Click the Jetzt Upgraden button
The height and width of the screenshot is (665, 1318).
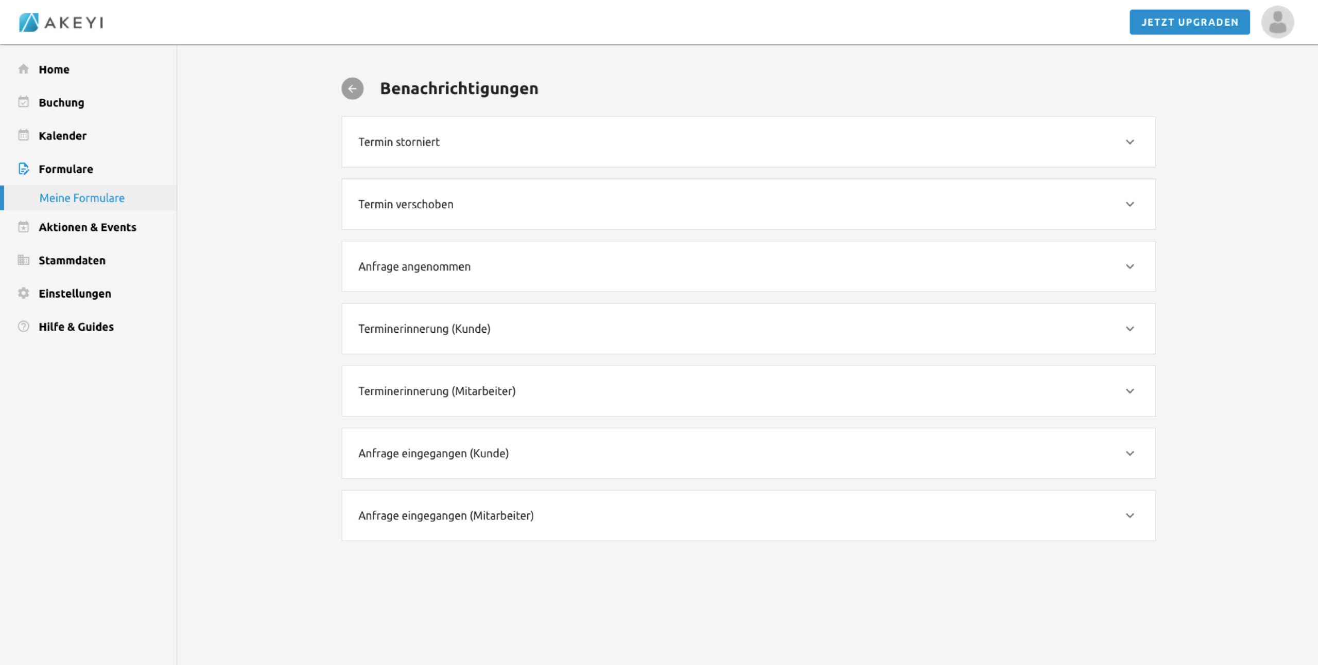[1189, 22]
